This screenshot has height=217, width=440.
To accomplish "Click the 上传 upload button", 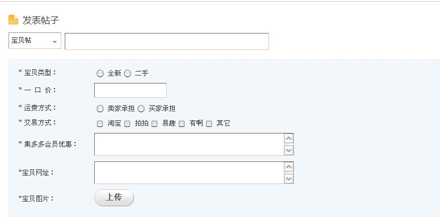I will [x=114, y=198].
